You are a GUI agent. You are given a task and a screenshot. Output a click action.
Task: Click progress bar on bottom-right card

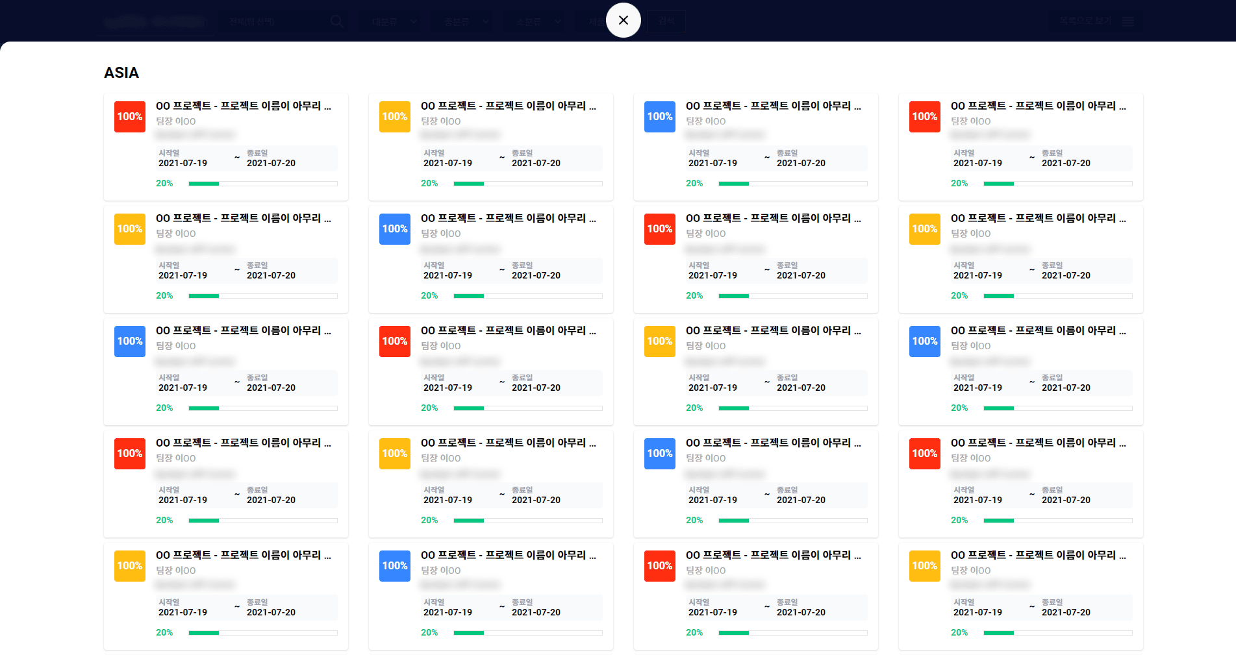[1057, 633]
